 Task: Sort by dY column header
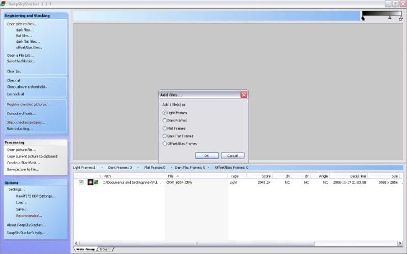tap(301, 176)
